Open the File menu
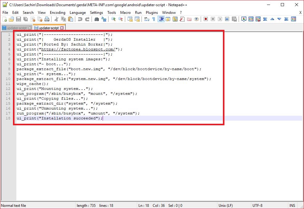This screenshot has width=304, height=209. [x=5, y=13]
